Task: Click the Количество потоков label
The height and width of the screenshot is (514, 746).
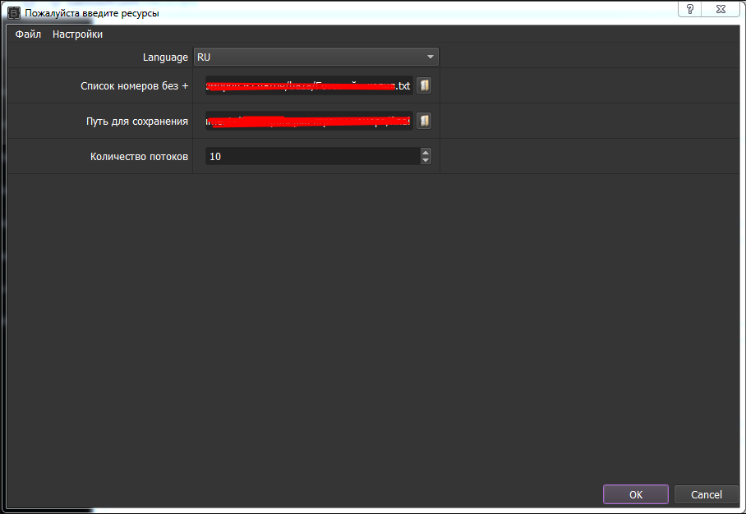Action: [139, 156]
